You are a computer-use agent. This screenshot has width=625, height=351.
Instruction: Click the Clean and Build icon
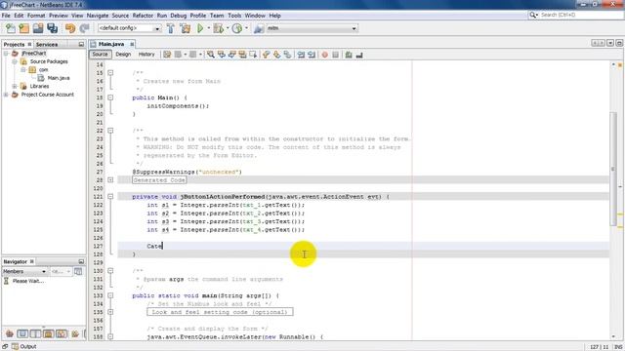[x=186, y=28]
